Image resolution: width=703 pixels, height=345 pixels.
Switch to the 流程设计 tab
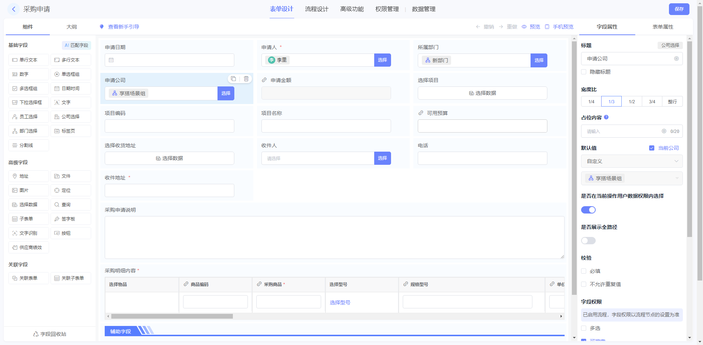[317, 9]
